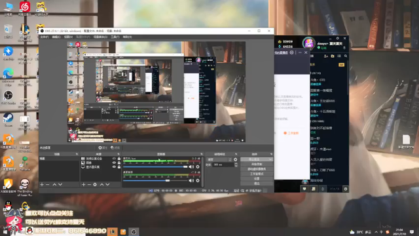Mute the Mic/Aux mixer channel

click(x=191, y=167)
